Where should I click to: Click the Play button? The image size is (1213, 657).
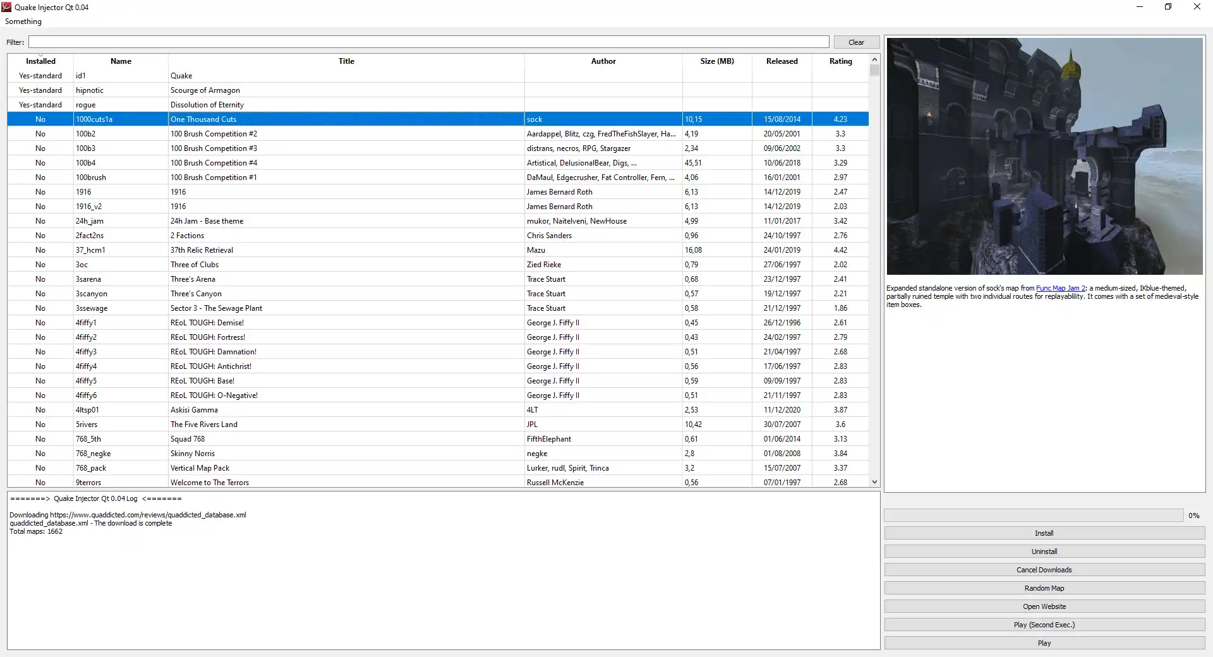coord(1044,643)
